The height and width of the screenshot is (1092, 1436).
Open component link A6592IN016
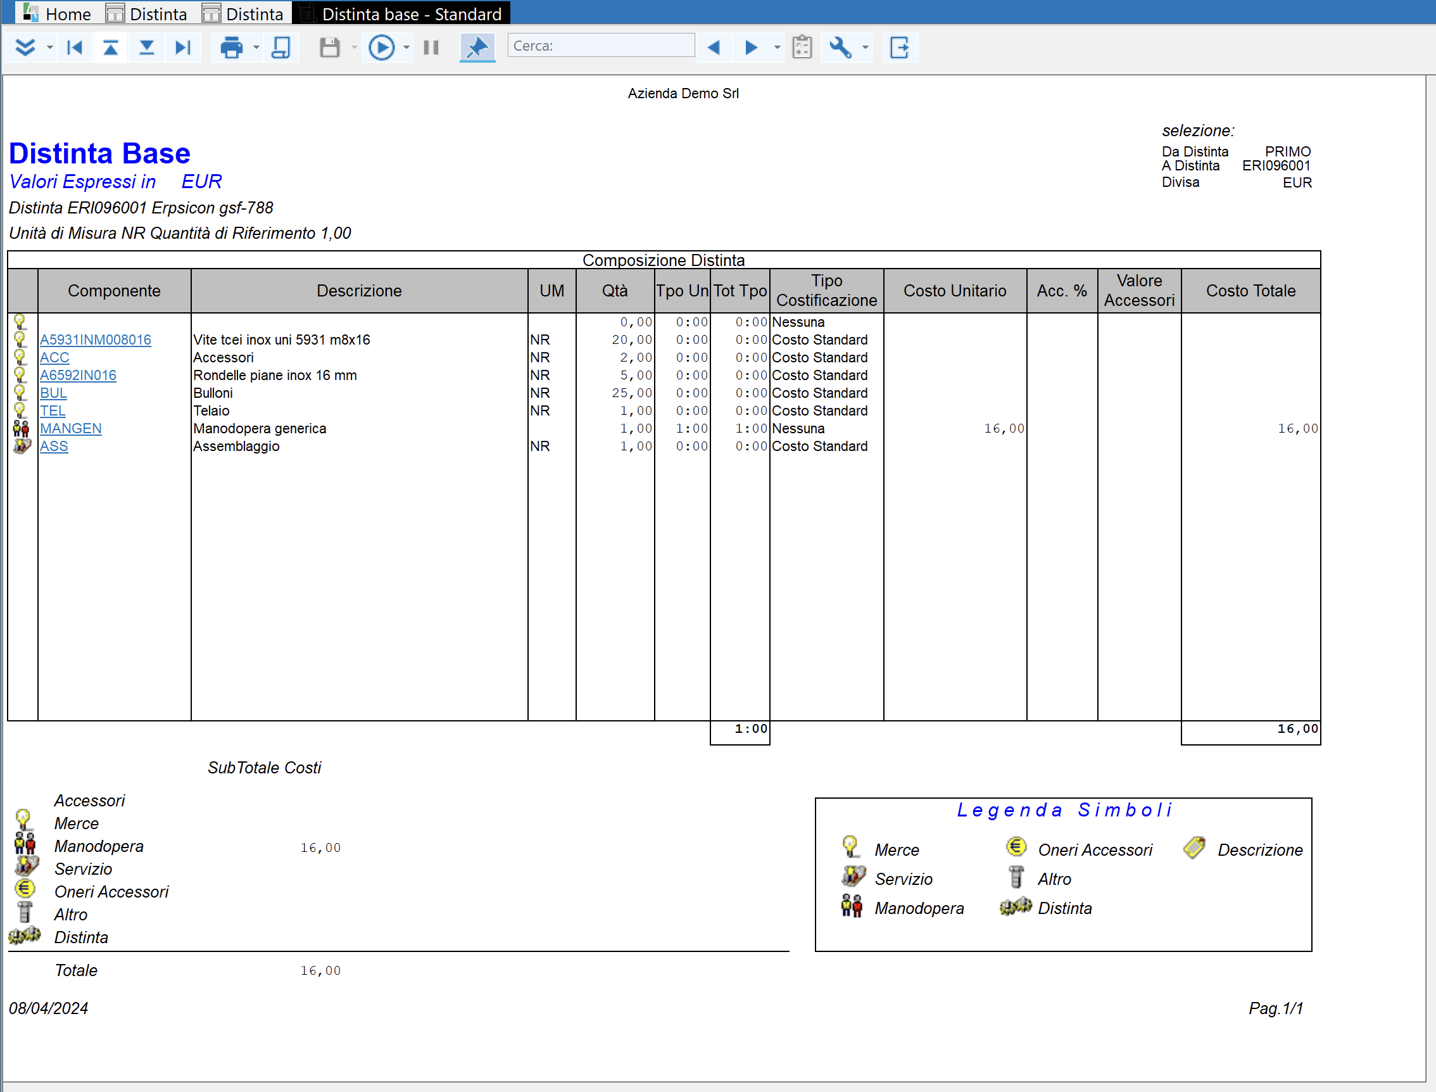(78, 375)
